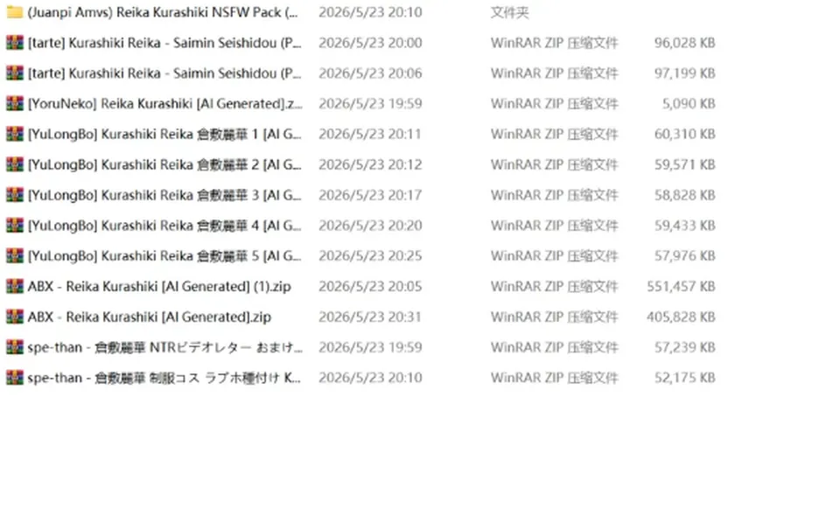Click the file size "52,175 KB"

click(684, 378)
